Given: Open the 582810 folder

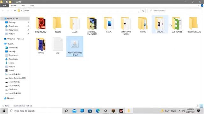Looking at the screenshot, I should (58, 25).
